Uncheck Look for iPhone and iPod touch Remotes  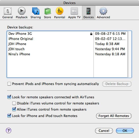click(9, 116)
